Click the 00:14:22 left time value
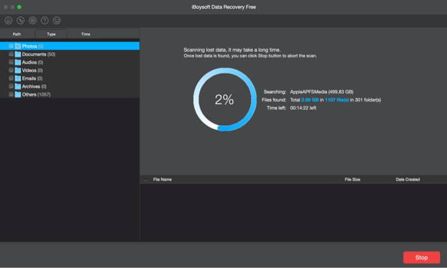447x268 pixels. [303, 108]
